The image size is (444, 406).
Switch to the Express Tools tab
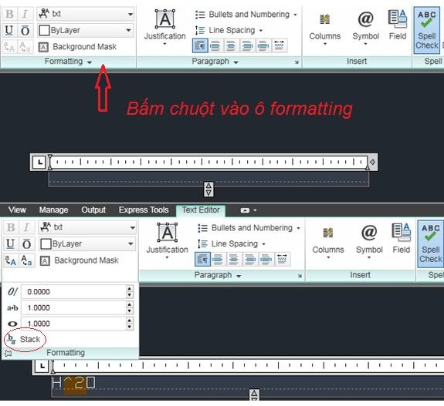pos(144,210)
